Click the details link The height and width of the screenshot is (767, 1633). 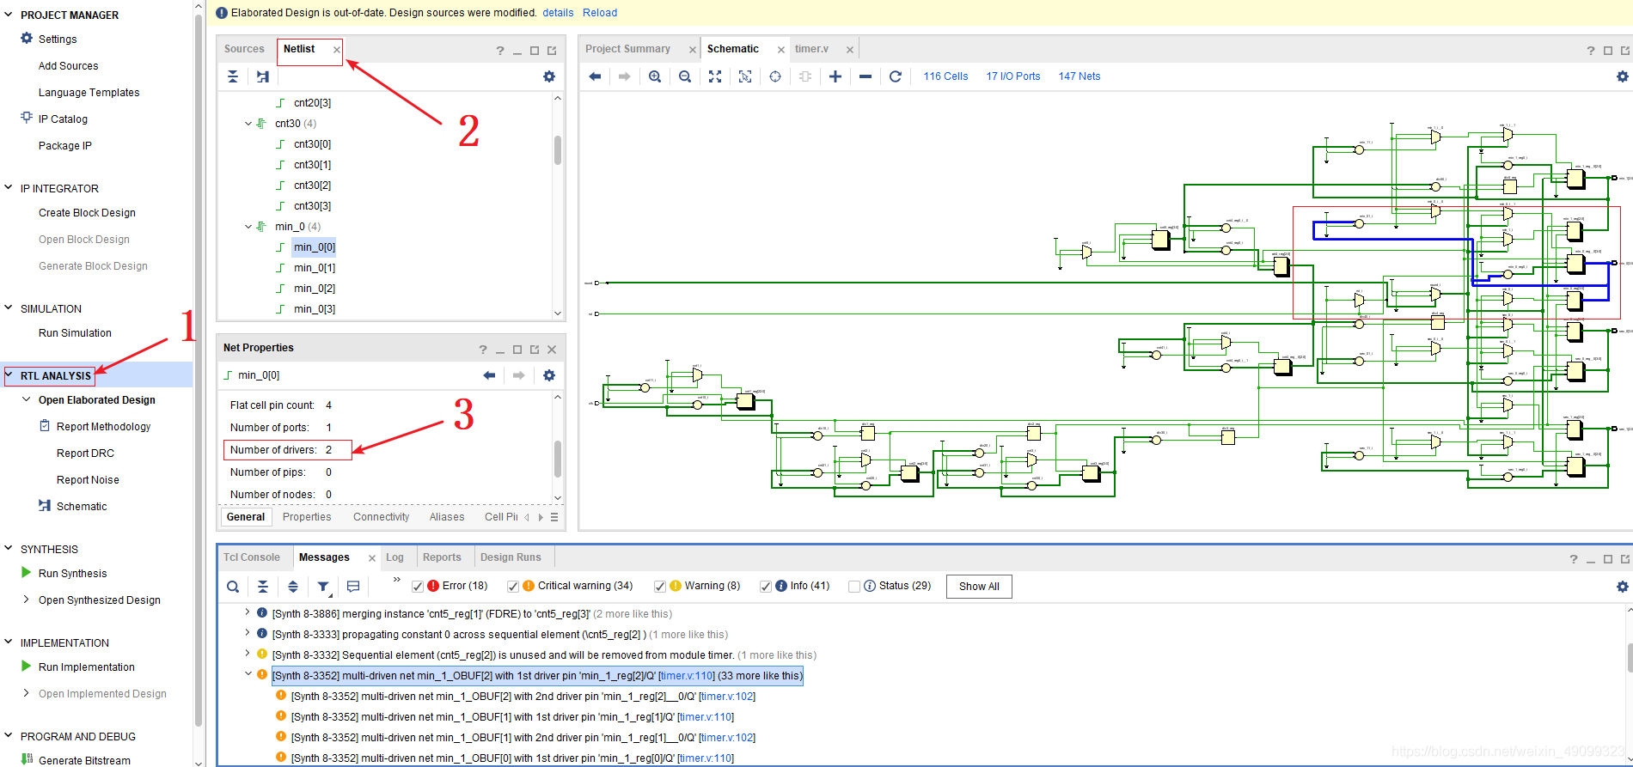coord(558,13)
